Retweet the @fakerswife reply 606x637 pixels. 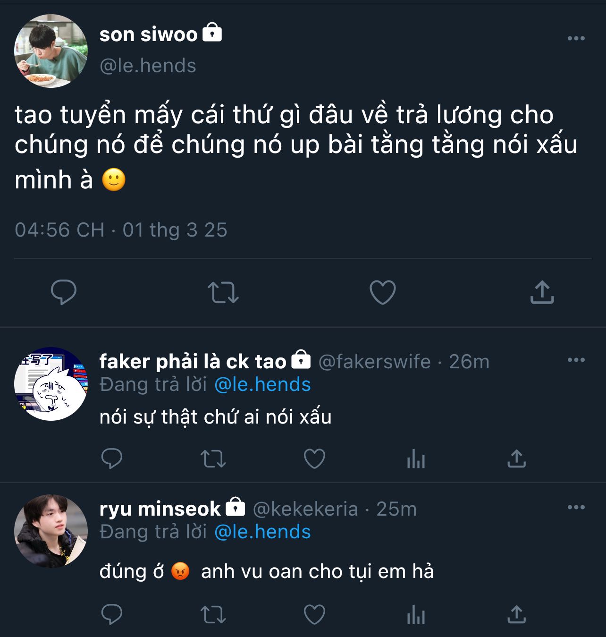click(213, 458)
